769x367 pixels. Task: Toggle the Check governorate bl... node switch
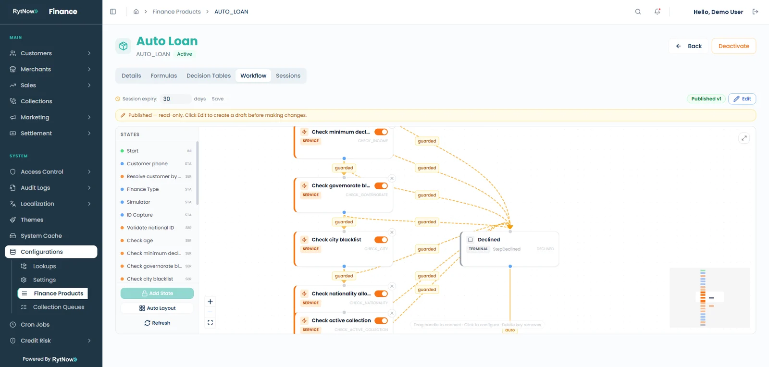381,186
